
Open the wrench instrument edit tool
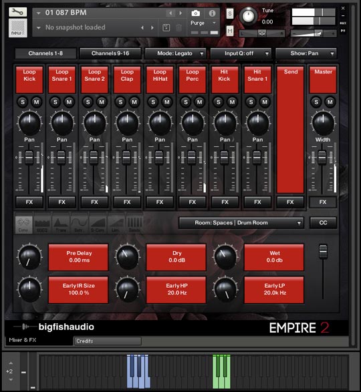(18, 12)
